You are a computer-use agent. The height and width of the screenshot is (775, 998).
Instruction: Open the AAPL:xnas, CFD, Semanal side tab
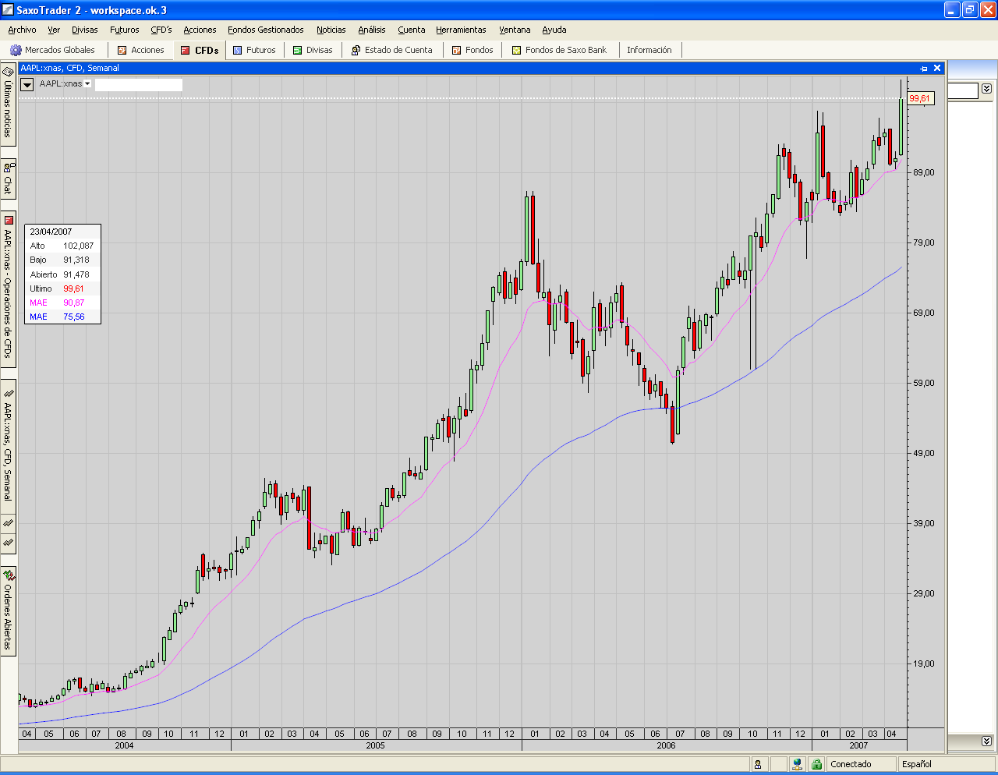pos(8,445)
